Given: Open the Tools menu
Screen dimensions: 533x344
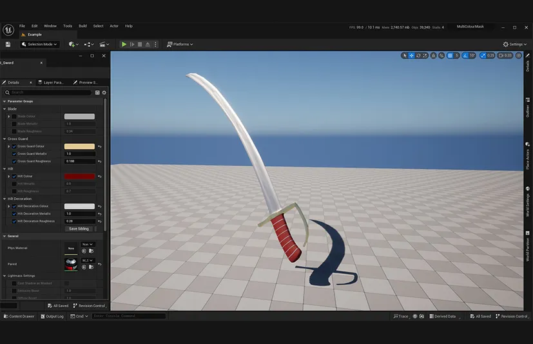Looking at the screenshot, I should [68, 26].
